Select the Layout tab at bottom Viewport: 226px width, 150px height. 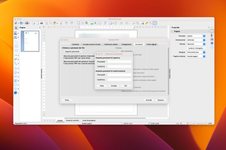[60, 120]
